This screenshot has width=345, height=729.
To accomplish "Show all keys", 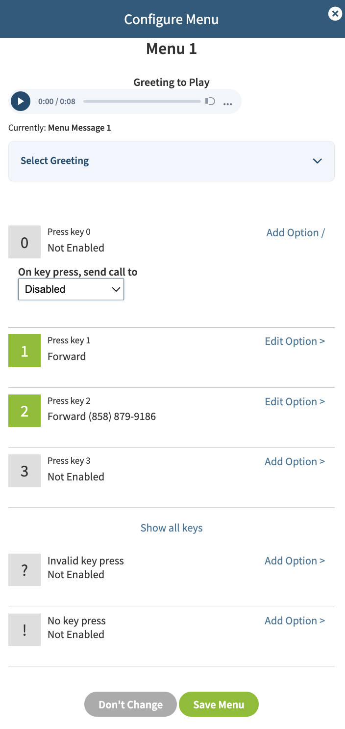I will 172,528.
